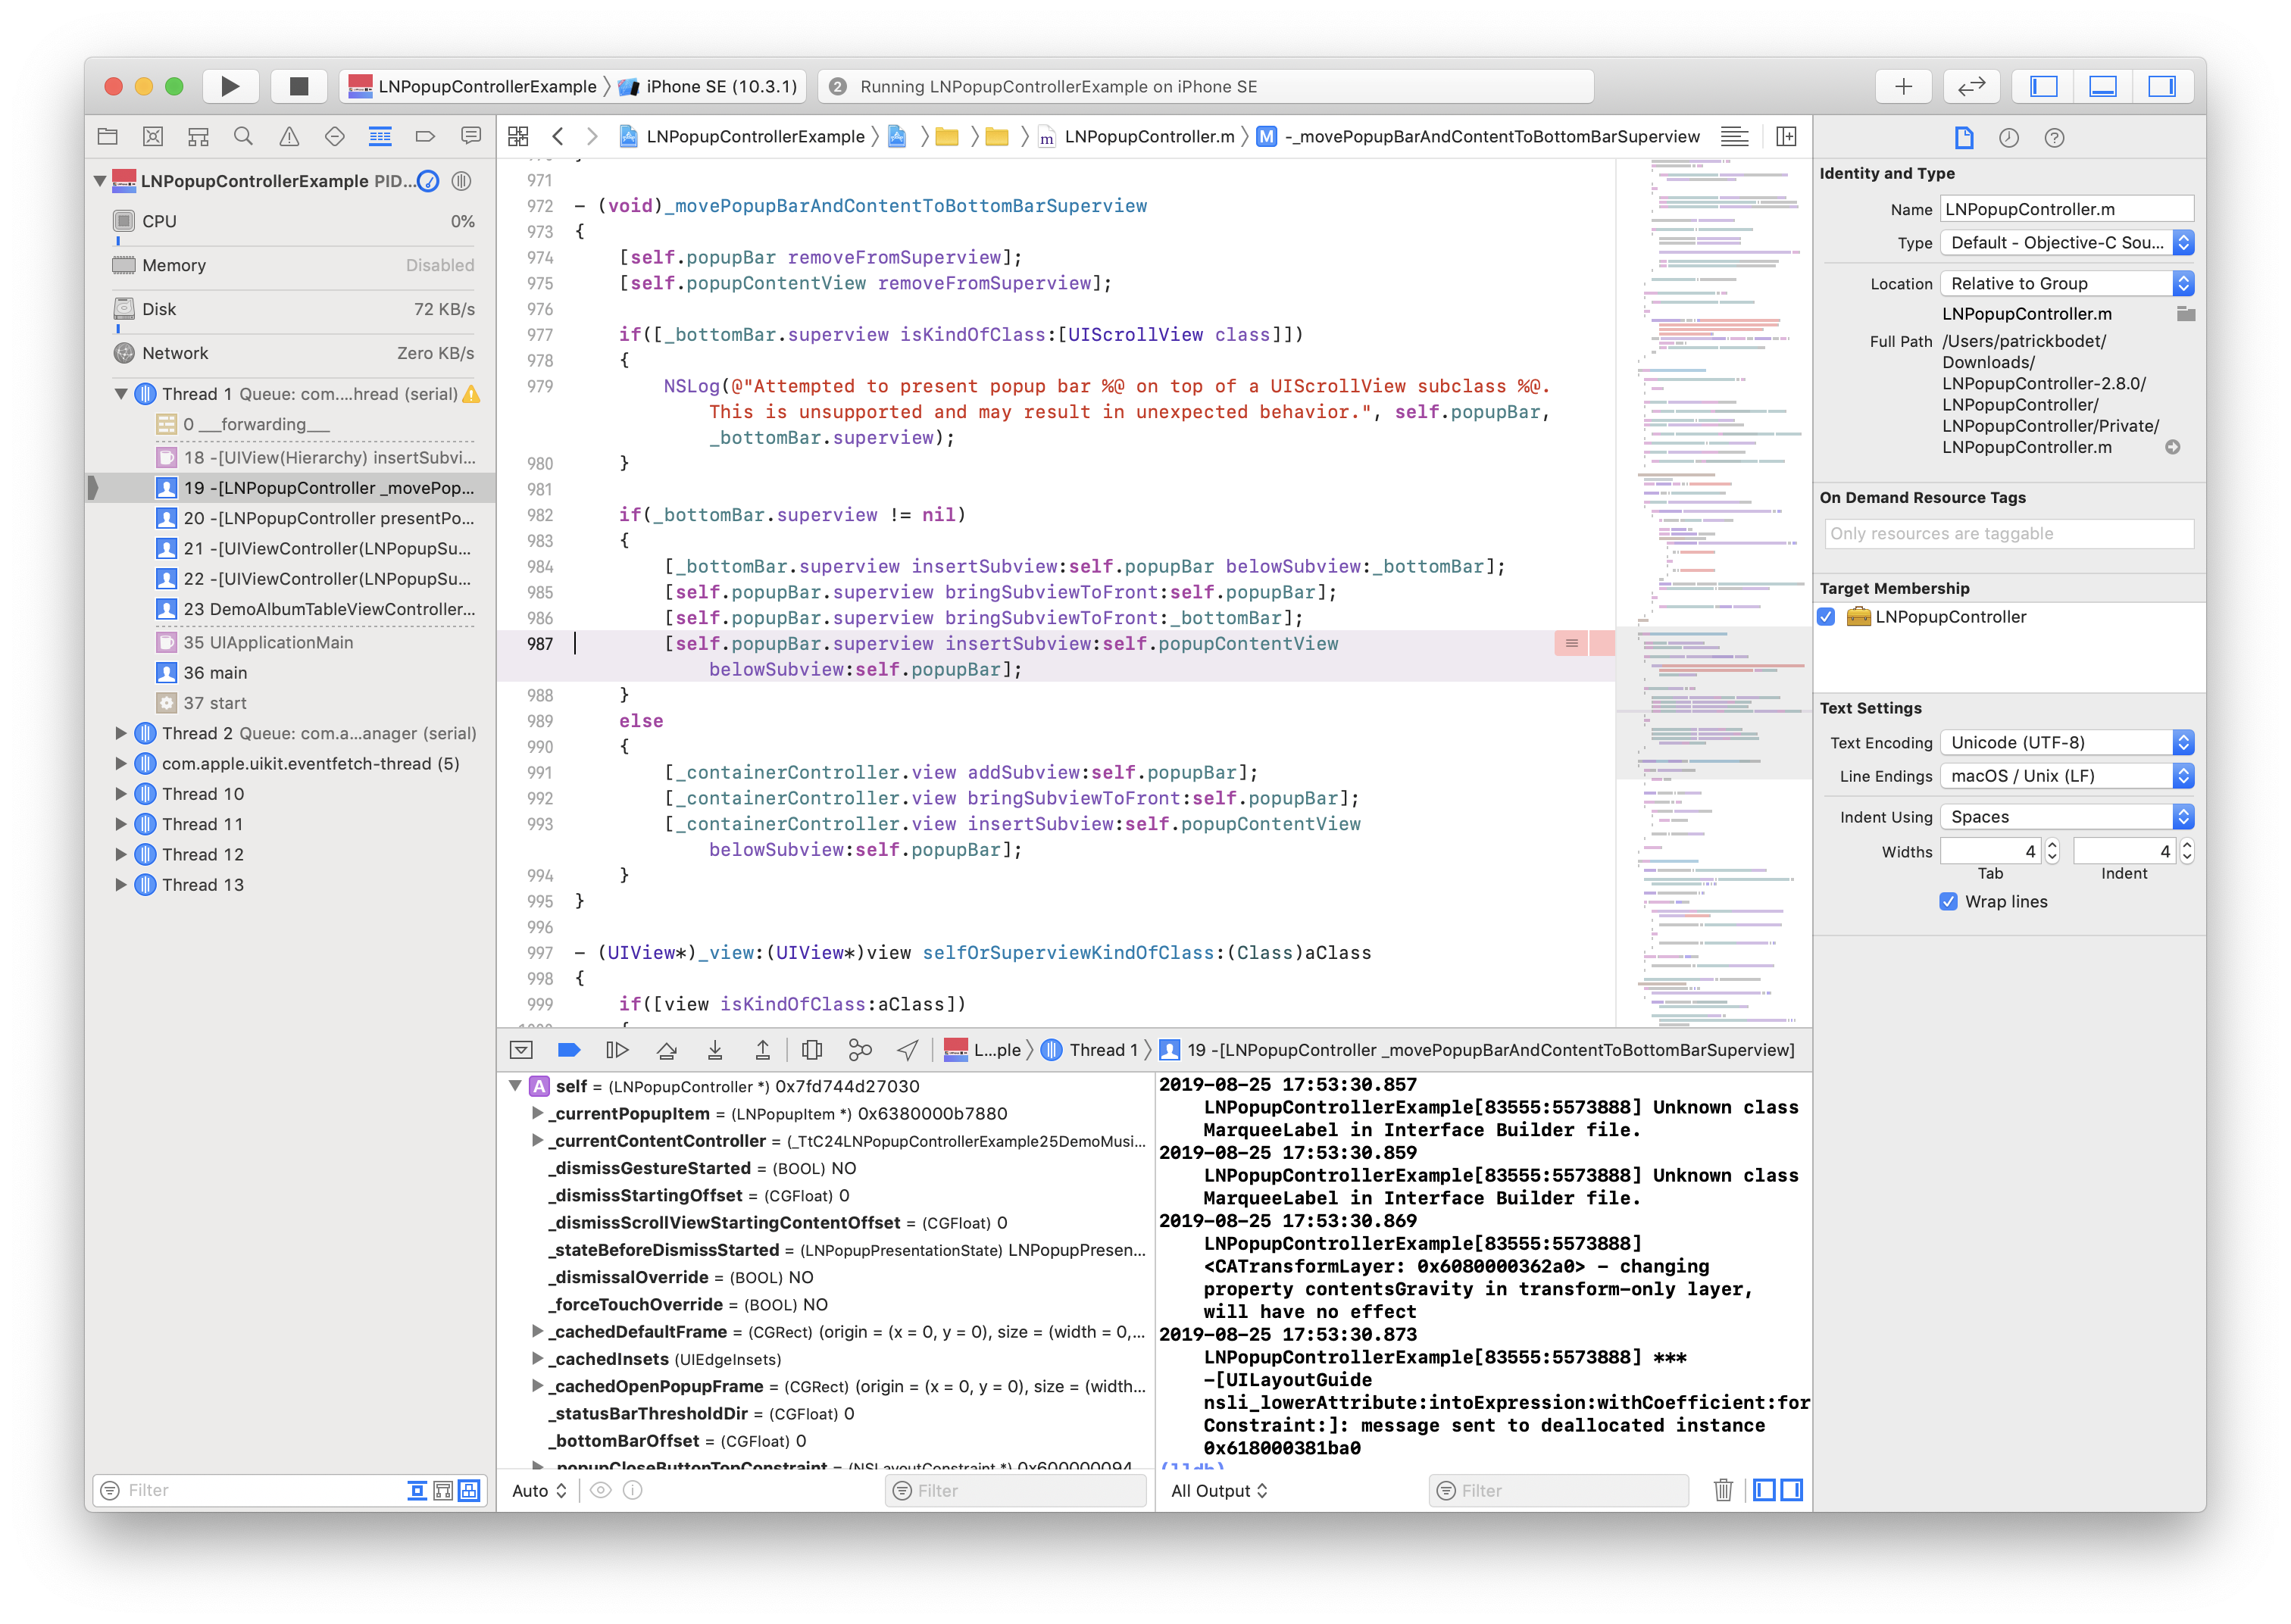Viewport: 2291px width, 1624px height.
Task: Click the All Output console selector
Action: coord(1219,1490)
